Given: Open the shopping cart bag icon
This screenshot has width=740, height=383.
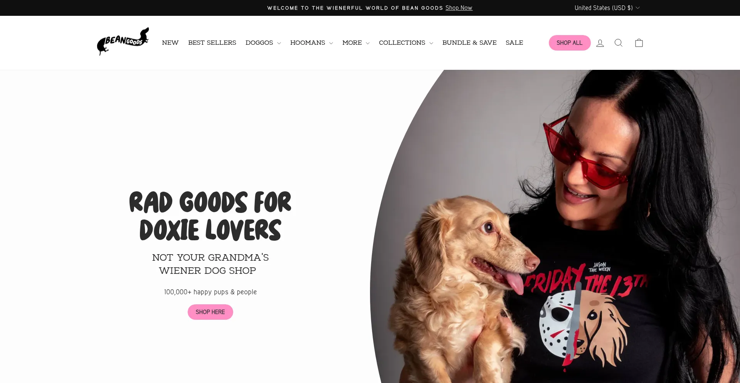Looking at the screenshot, I should [x=639, y=43].
